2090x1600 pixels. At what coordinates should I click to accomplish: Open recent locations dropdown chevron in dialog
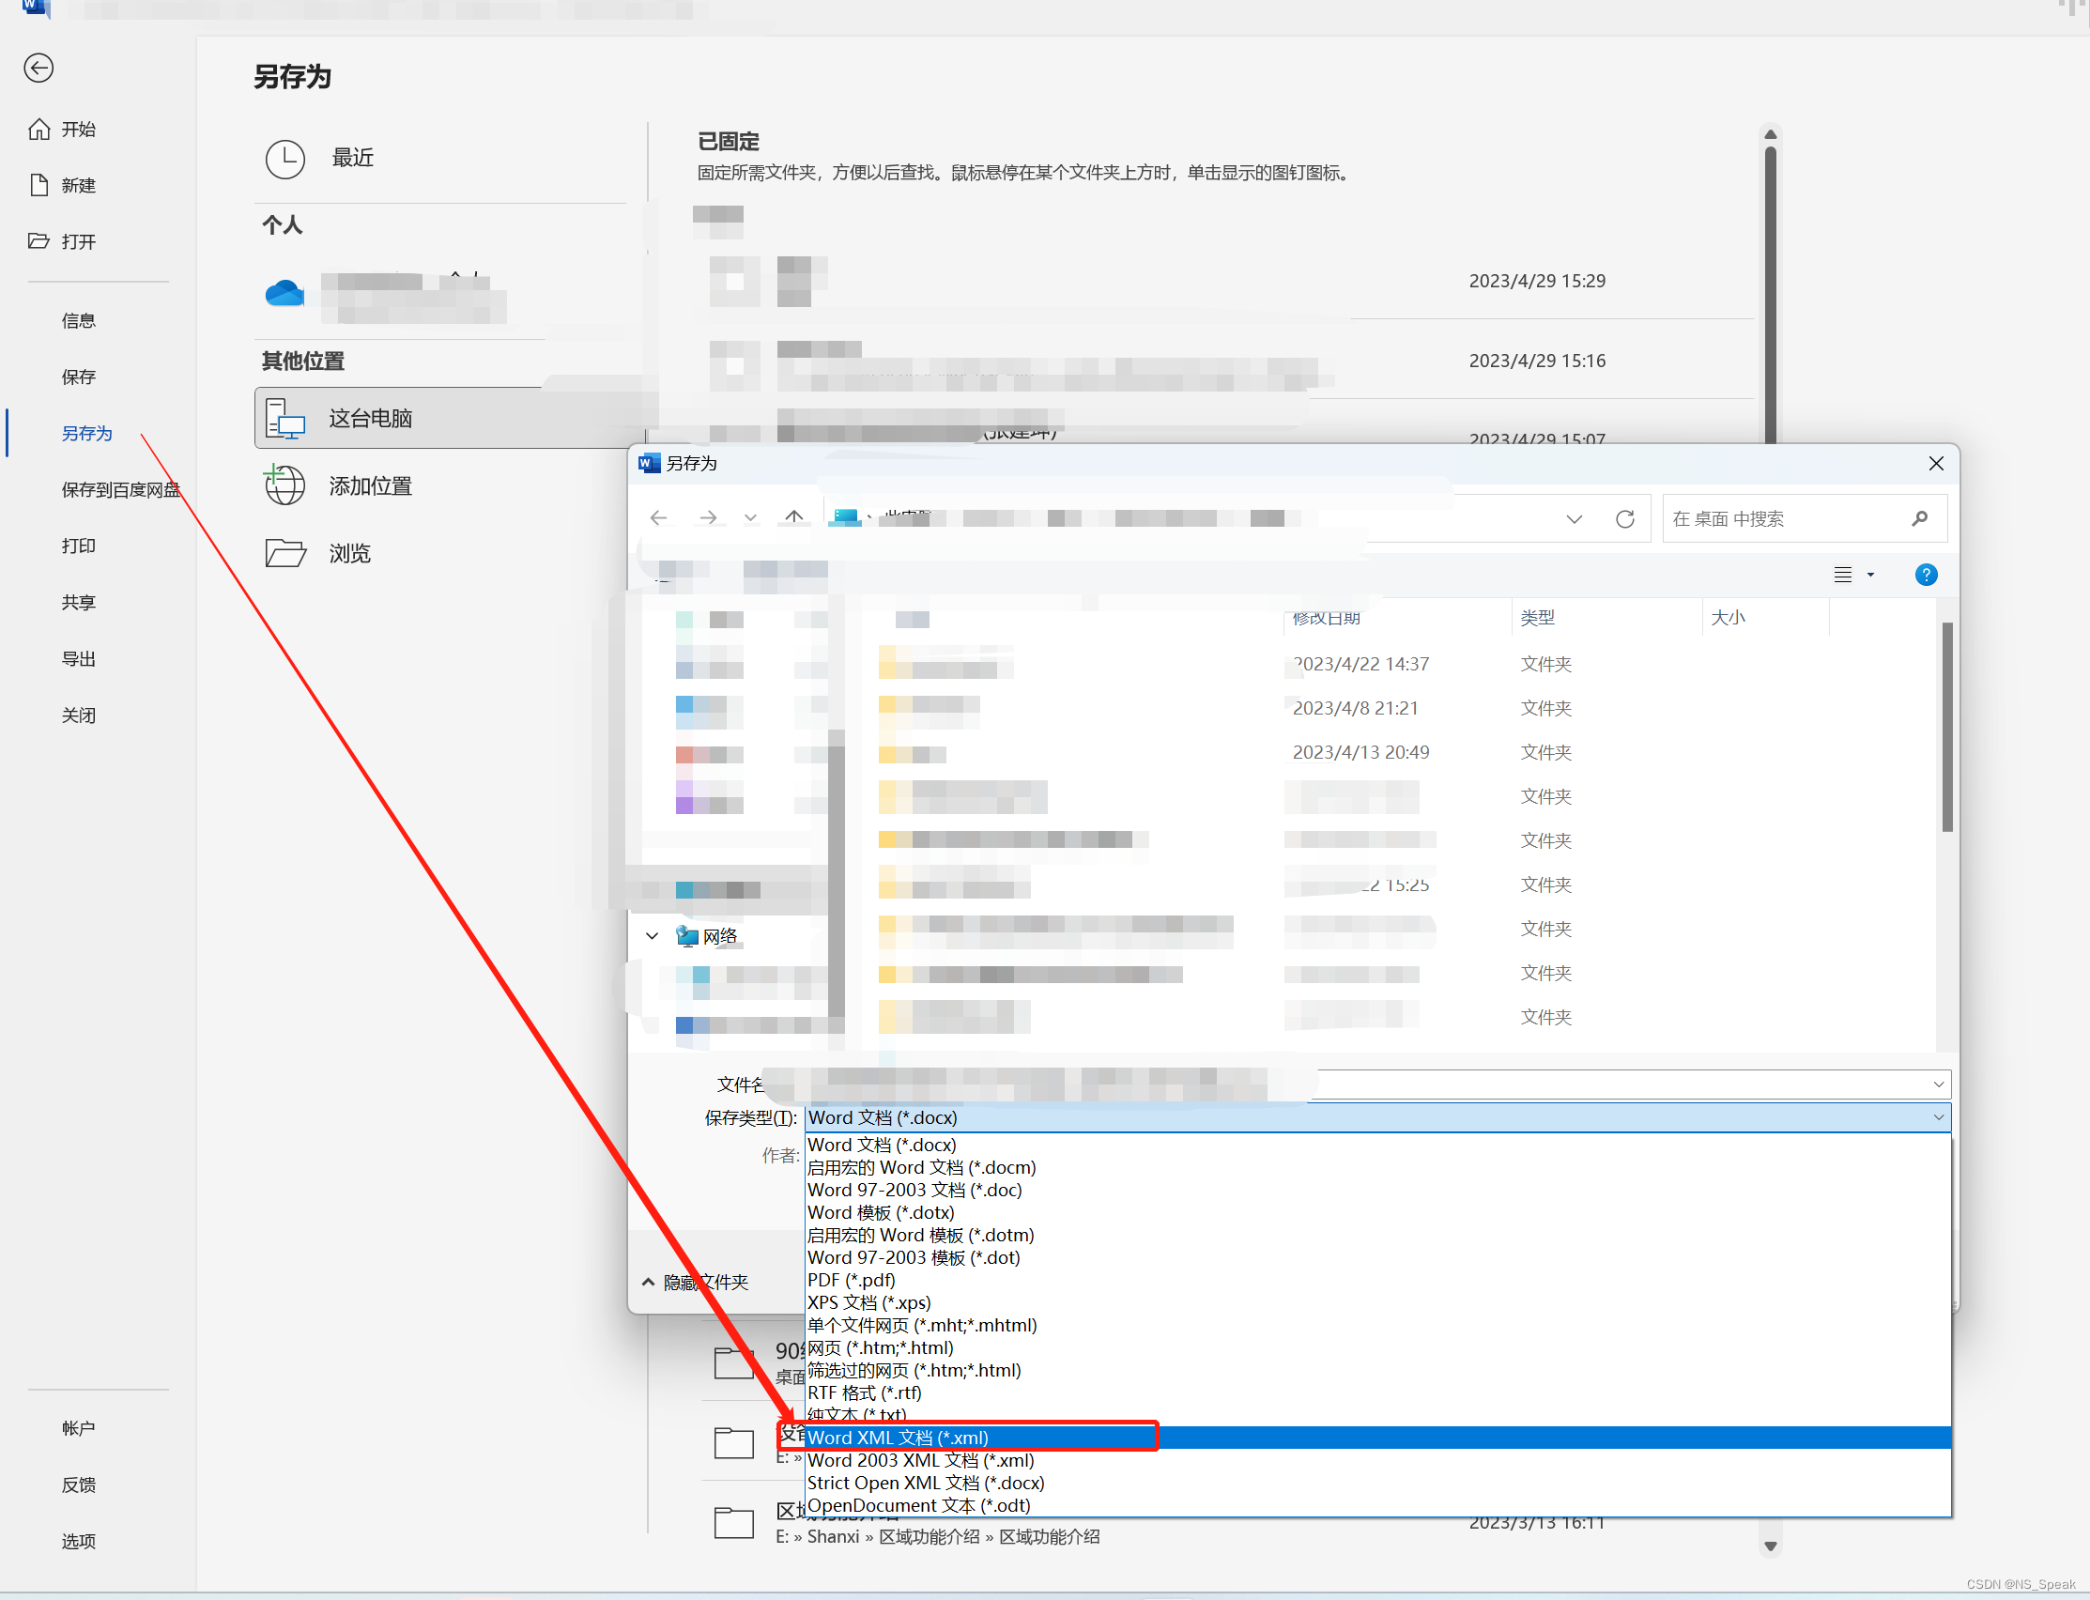pos(750,518)
